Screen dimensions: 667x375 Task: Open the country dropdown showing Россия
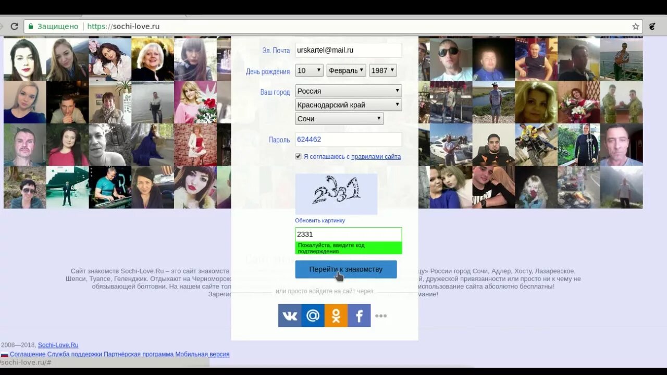348,91
